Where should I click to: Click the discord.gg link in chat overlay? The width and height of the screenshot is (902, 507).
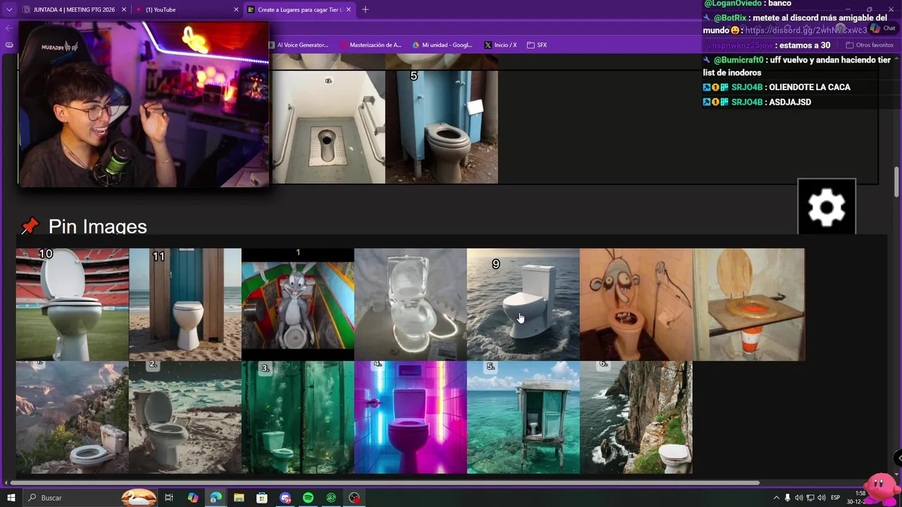[806, 30]
